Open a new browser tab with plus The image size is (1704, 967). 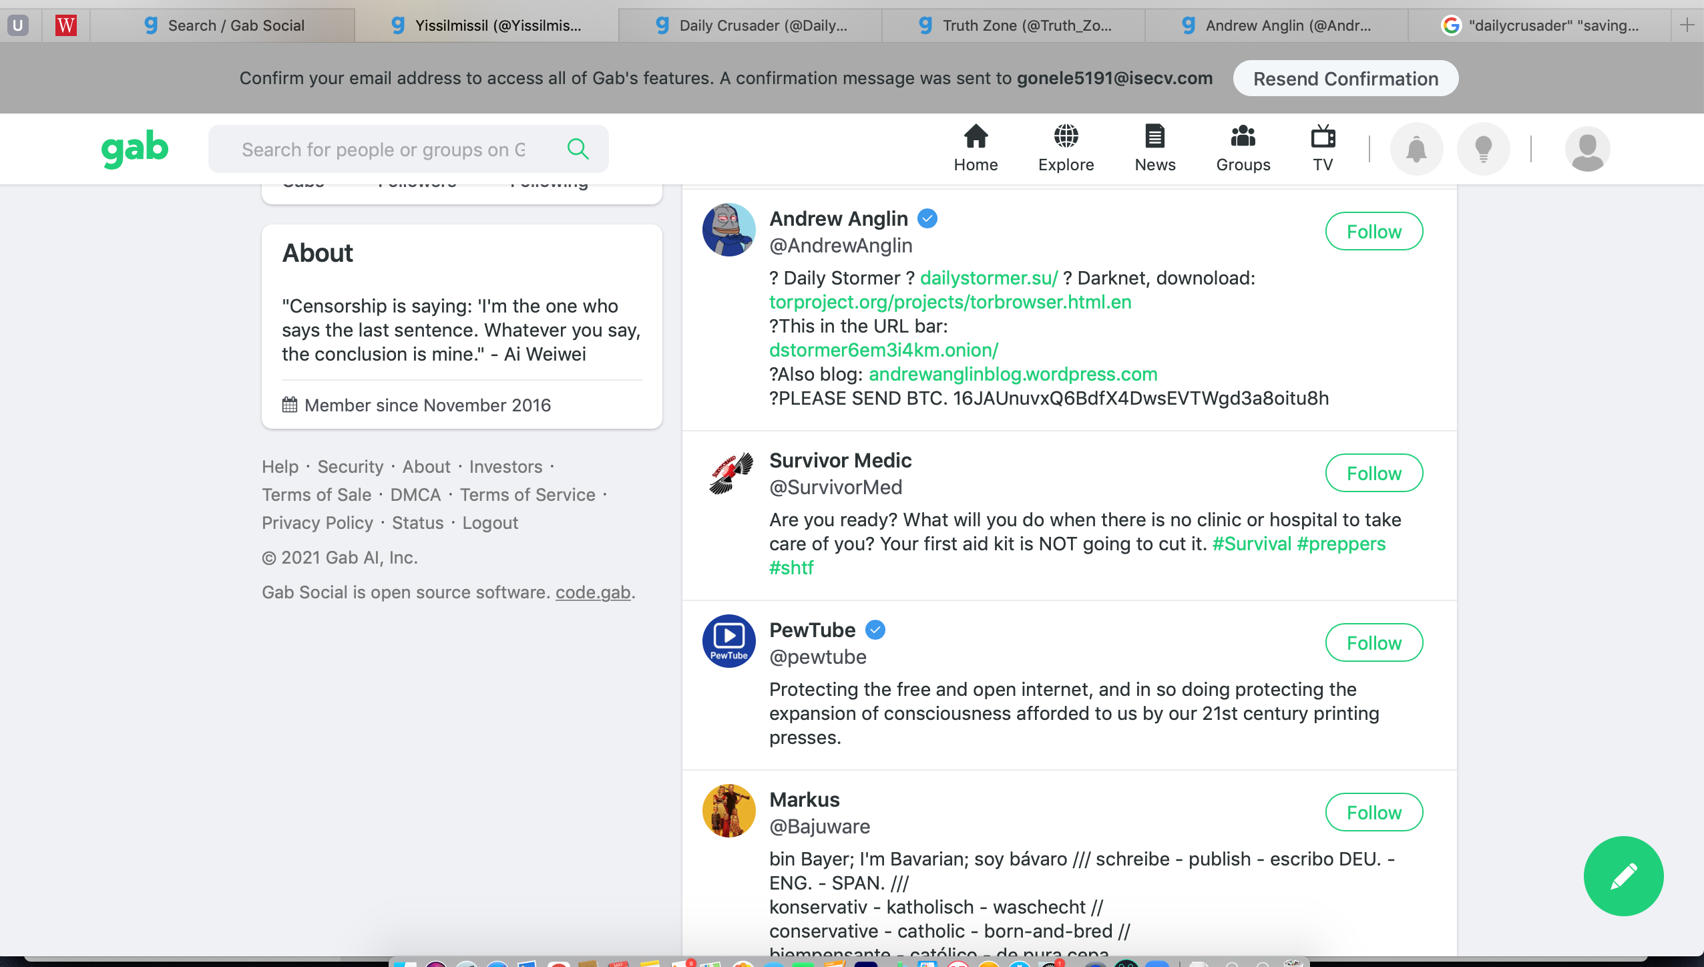[x=1687, y=25]
